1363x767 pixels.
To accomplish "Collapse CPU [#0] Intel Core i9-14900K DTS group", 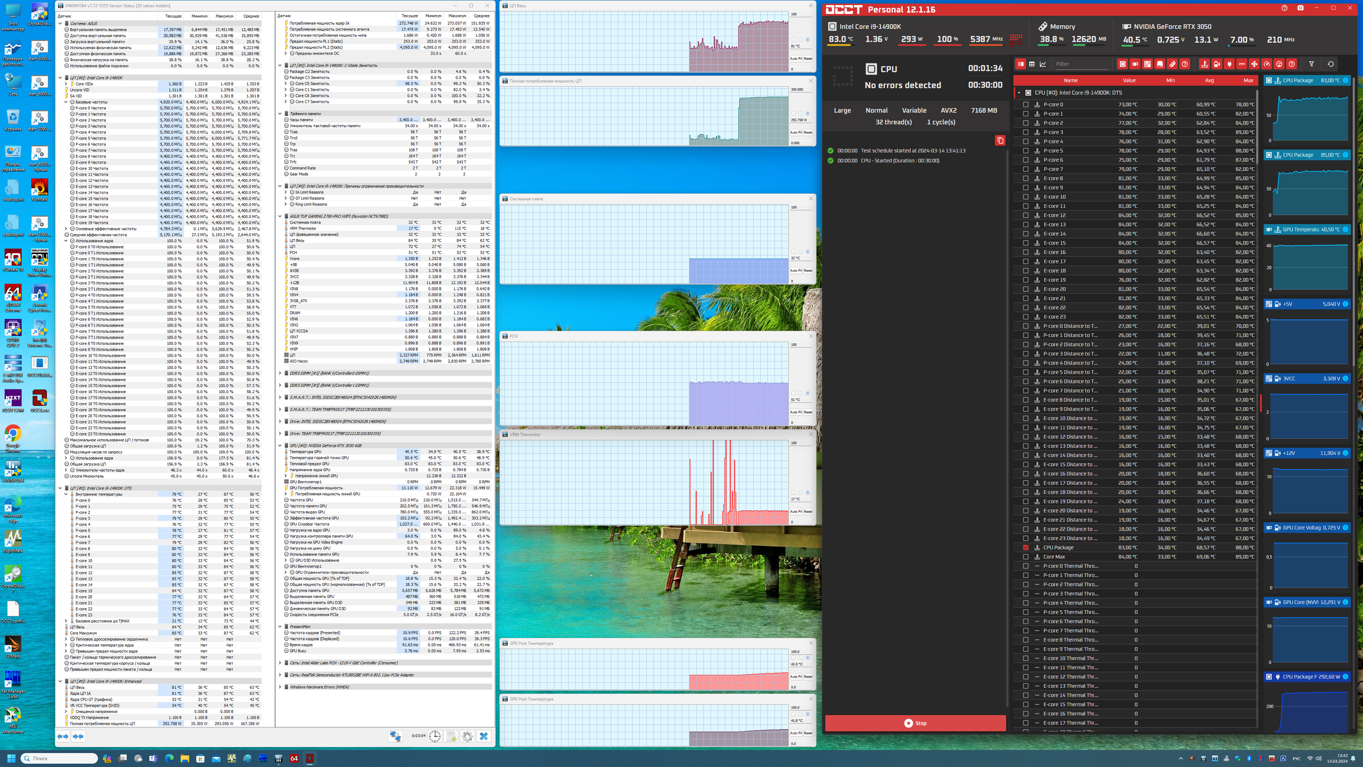I will pyautogui.click(x=1019, y=93).
